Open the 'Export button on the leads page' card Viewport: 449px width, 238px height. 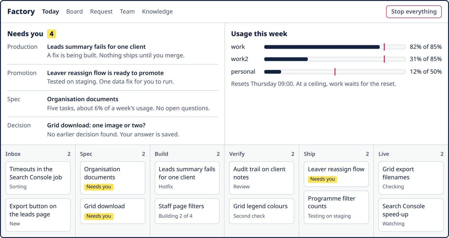pos(38,215)
